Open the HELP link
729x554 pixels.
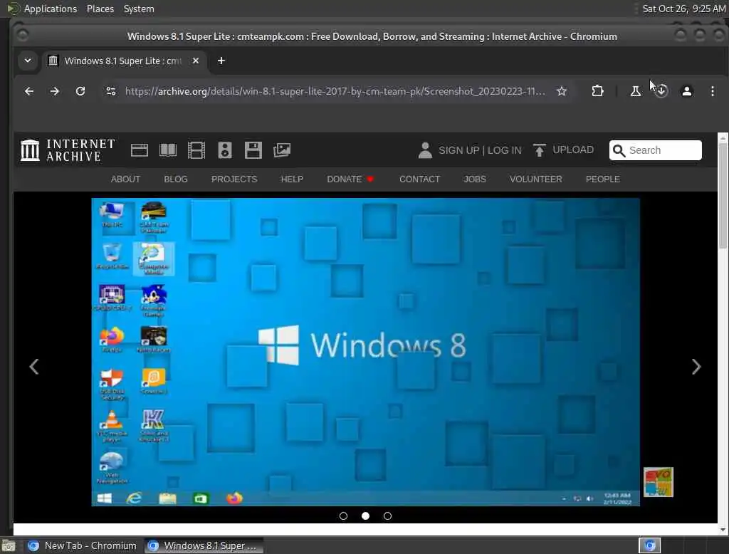[292, 179]
